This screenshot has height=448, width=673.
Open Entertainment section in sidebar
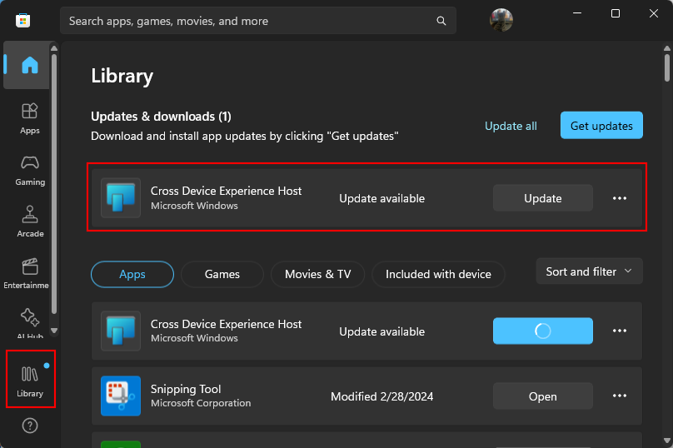point(27,274)
